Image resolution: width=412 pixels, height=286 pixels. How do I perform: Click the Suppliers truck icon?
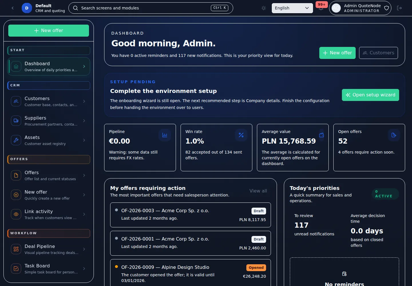pos(16,121)
